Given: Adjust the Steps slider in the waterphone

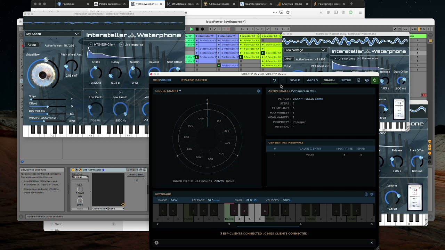Looking at the screenshot, I should (48, 99).
